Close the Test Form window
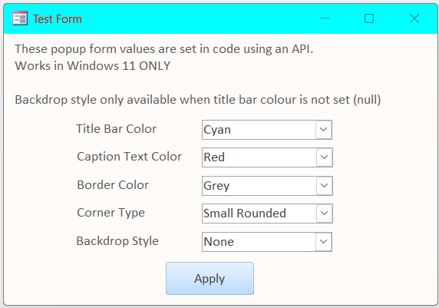Screen dimensions: 439x308 pos(414,18)
